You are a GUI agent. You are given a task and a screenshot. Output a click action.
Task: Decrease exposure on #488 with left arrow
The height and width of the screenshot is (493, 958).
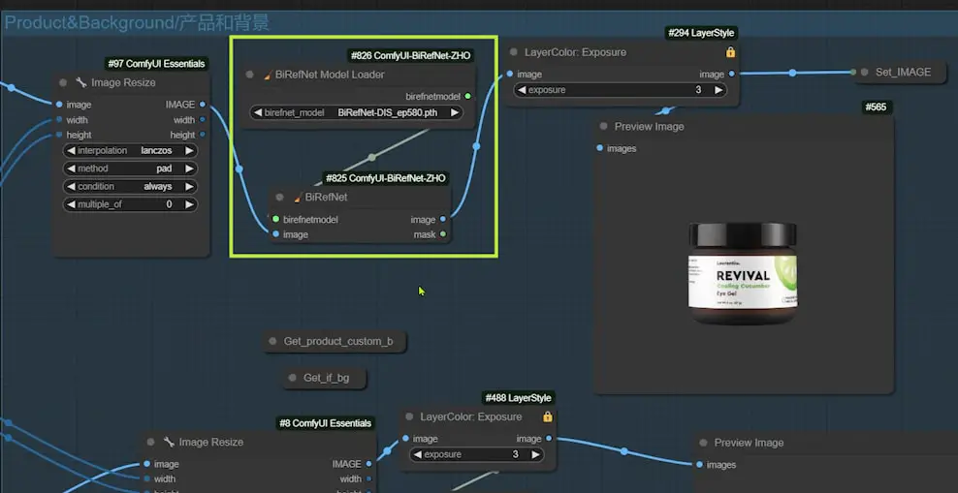(418, 454)
